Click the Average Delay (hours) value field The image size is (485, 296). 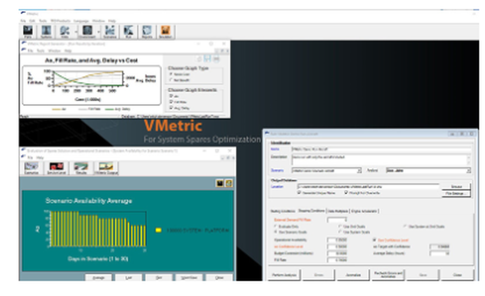tap(439, 253)
